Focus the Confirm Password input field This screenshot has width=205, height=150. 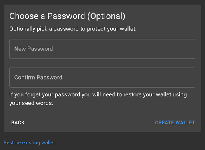tap(102, 78)
